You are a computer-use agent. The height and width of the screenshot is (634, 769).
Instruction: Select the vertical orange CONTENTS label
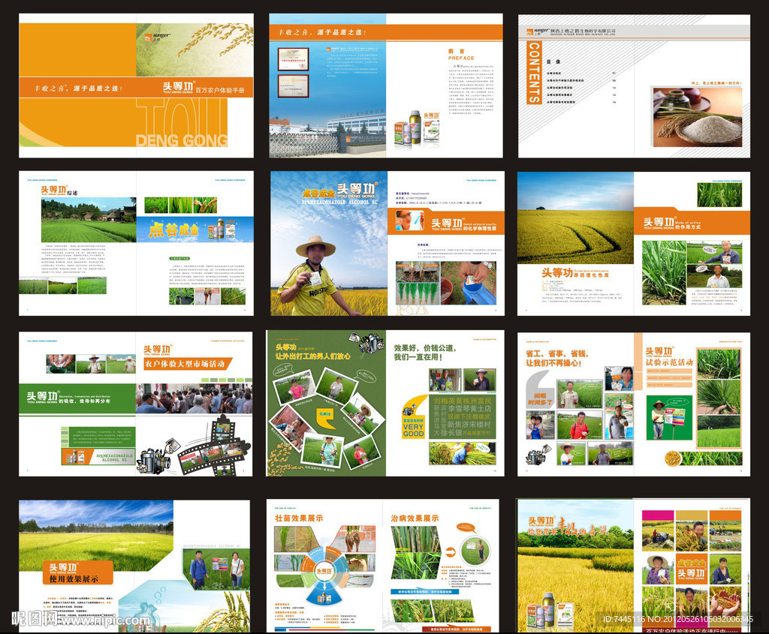click(534, 72)
